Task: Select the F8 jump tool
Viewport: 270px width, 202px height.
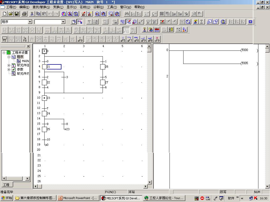Action: tap(25, 39)
